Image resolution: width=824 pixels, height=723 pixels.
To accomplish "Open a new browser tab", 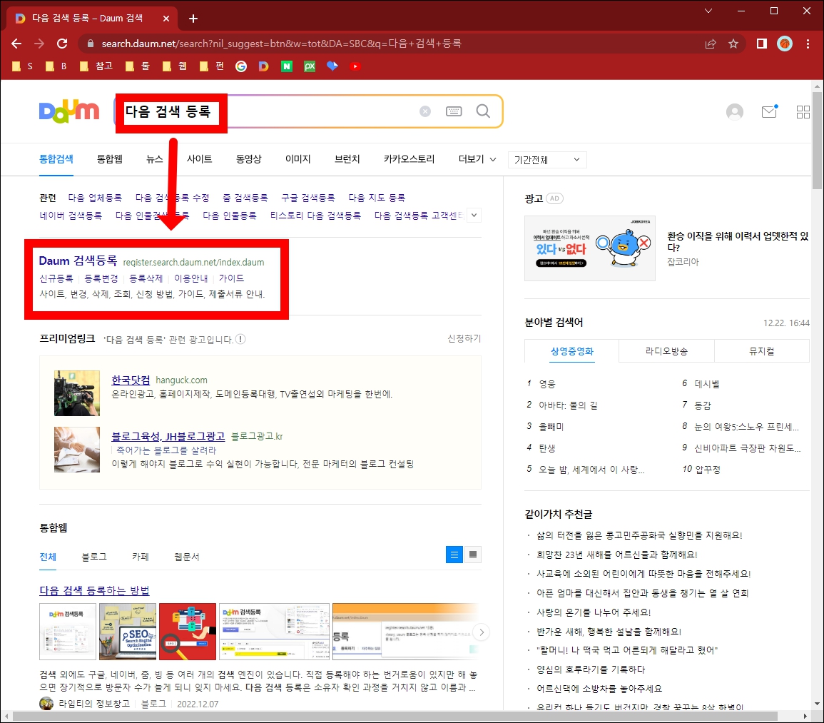I will click(193, 19).
